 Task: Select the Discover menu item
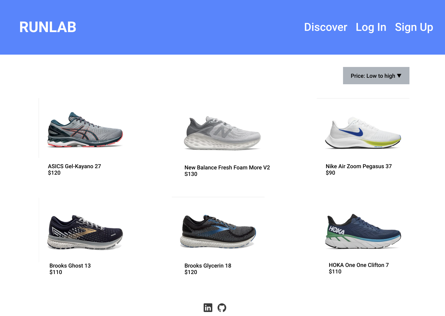pos(325,27)
